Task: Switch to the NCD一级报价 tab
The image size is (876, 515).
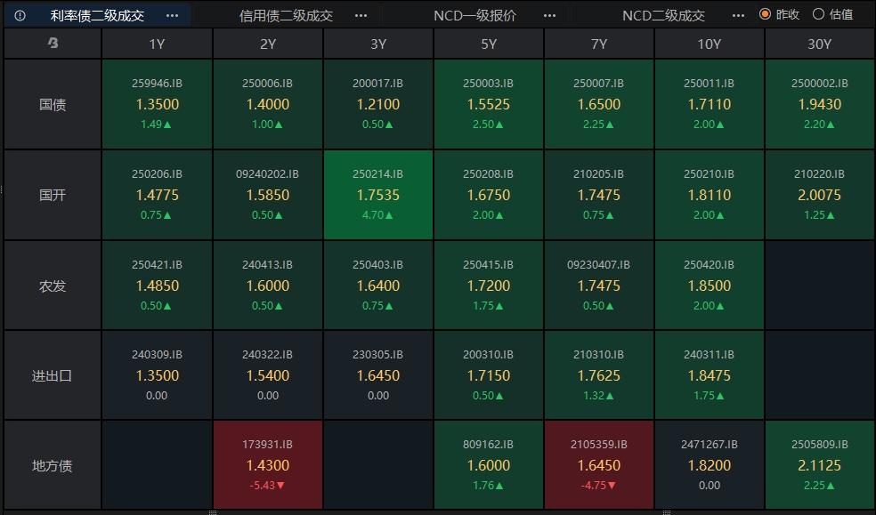Action: (474, 16)
